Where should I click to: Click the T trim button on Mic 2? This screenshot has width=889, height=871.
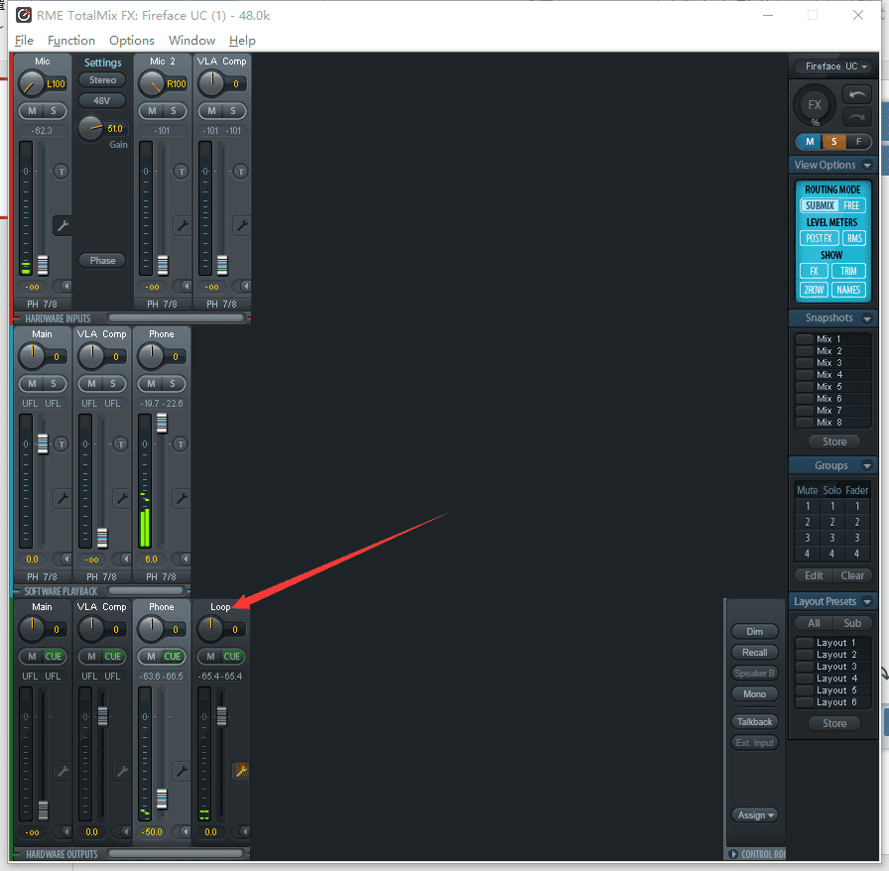click(x=181, y=172)
